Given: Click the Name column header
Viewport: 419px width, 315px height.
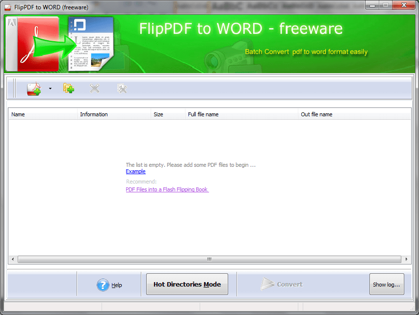Looking at the screenshot, I should point(18,114).
